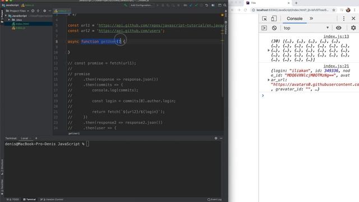The width and height of the screenshot is (359, 202).
Task: Click locate-file target icon in Project panel
Action: click(33, 11)
